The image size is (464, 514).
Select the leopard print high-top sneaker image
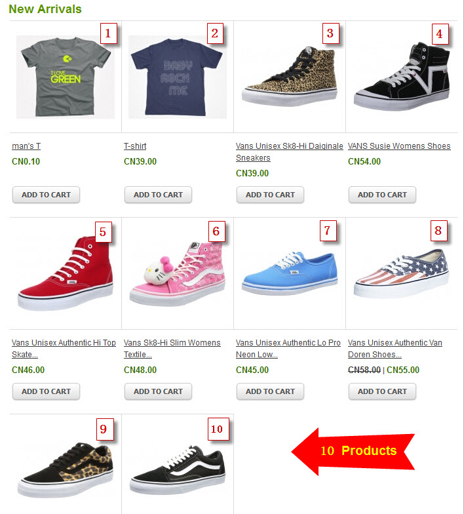coord(290,77)
